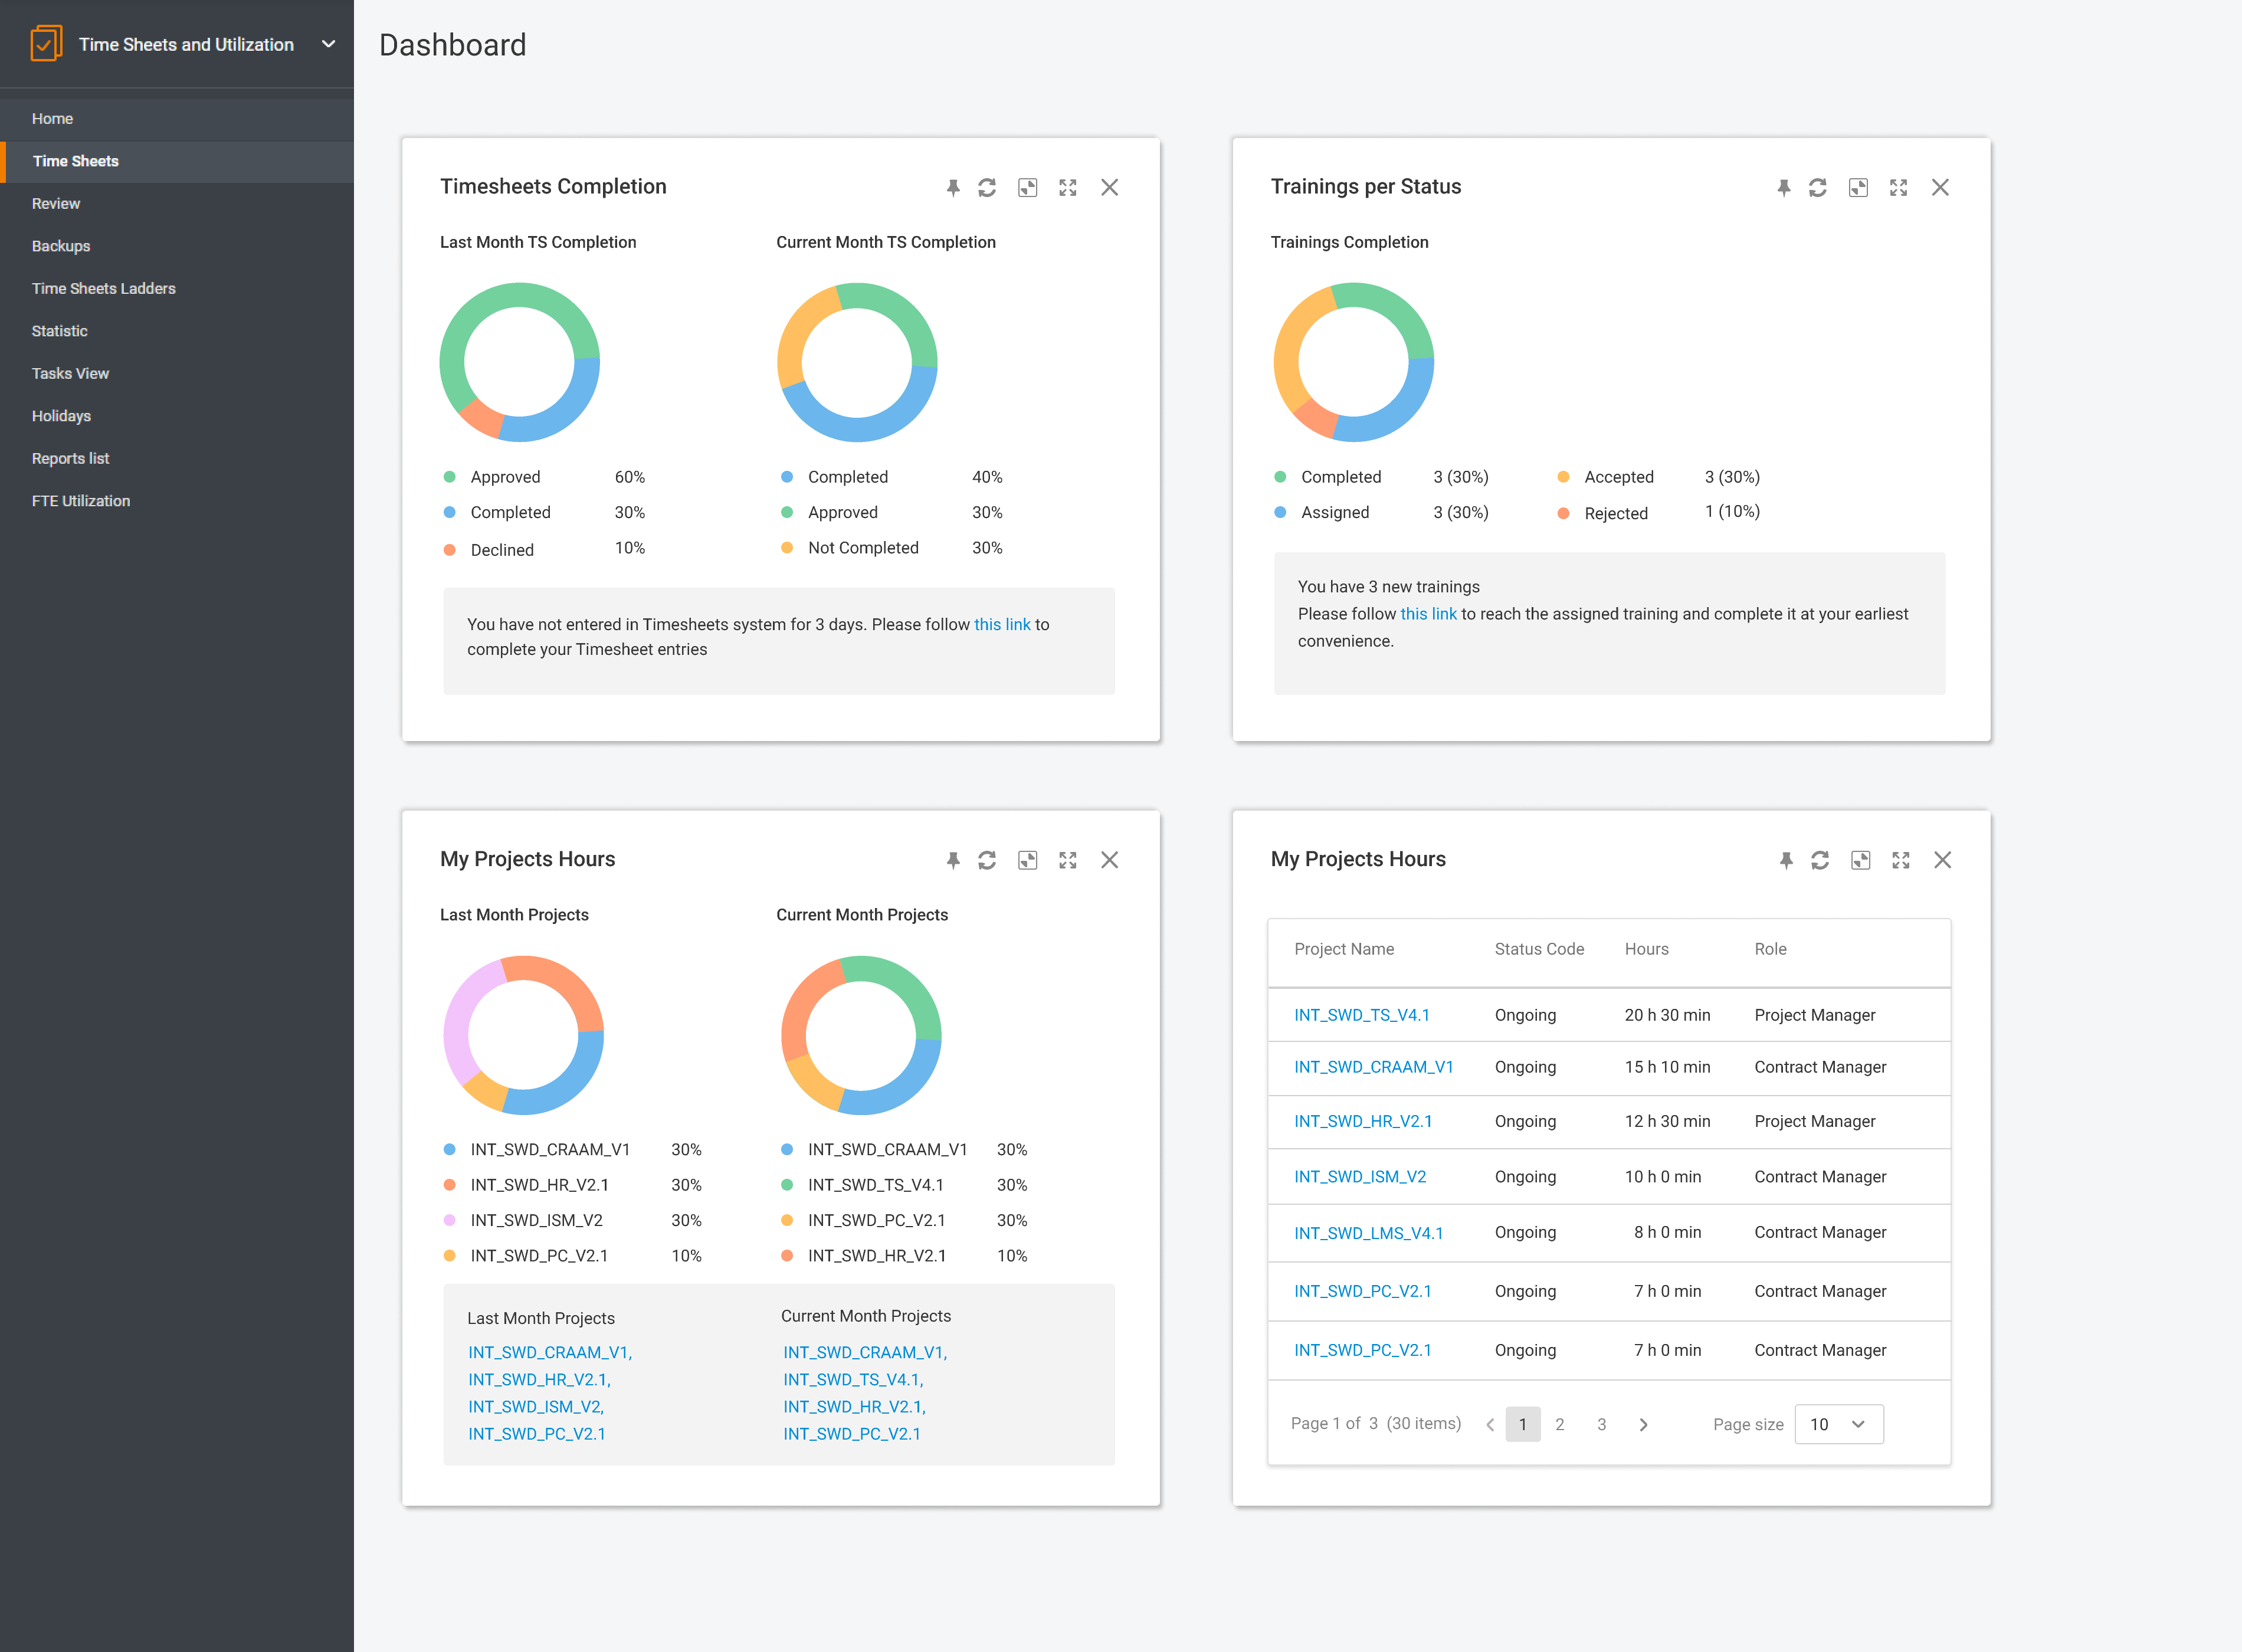The height and width of the screenshot is (1652, 2242).
Task: Pin the Timesheets Completion widget
Action: click(952, 188)
